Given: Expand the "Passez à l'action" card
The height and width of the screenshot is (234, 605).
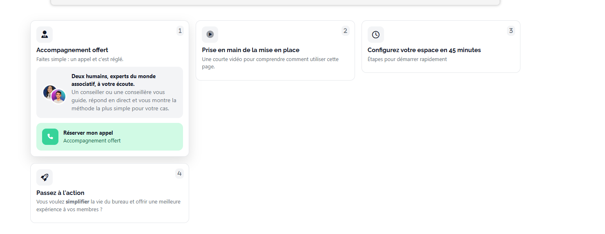Looking at the screenshot, I should tap(60, 193).
